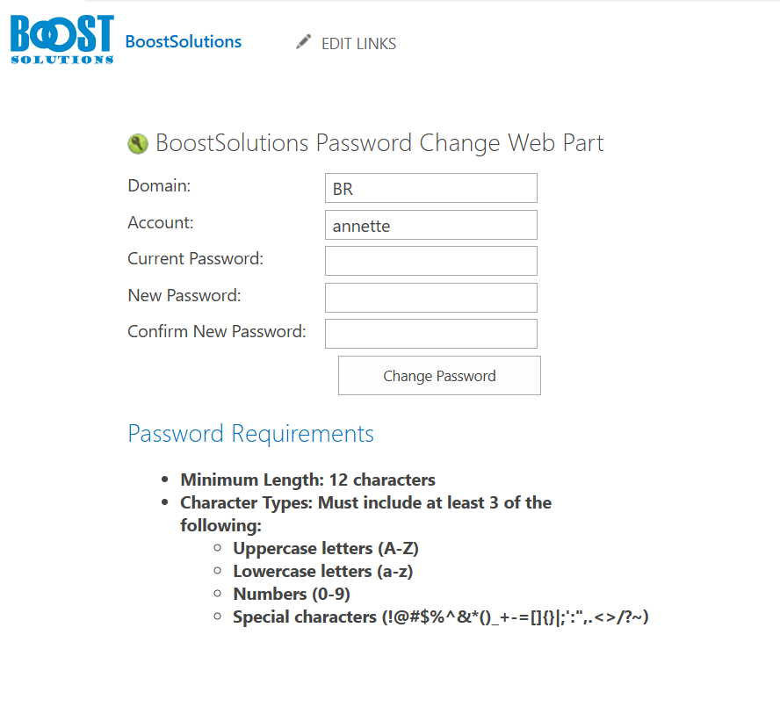This screenshot has width=780, height=707.
Task: Click the pencil icon beside EDIT LINKS
Action: pyautogui.click(x=303, y=42)
